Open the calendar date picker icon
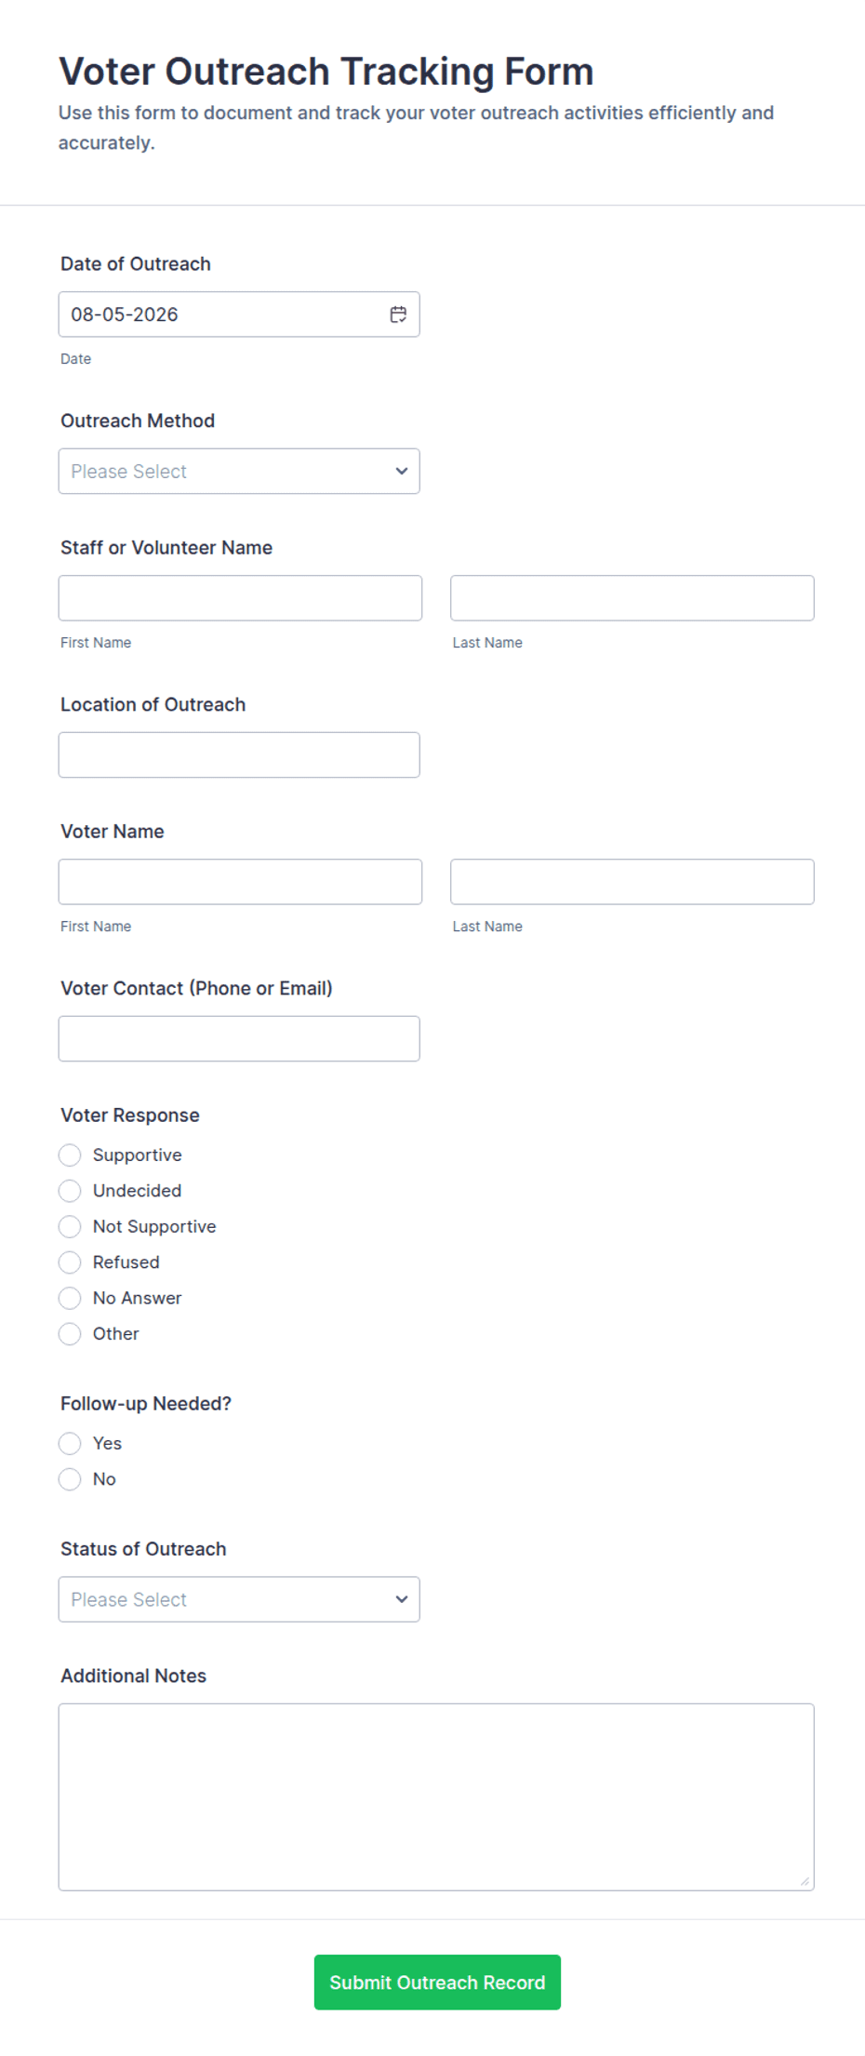This screenshot has height=2056, width=865. tap(398, 314)
